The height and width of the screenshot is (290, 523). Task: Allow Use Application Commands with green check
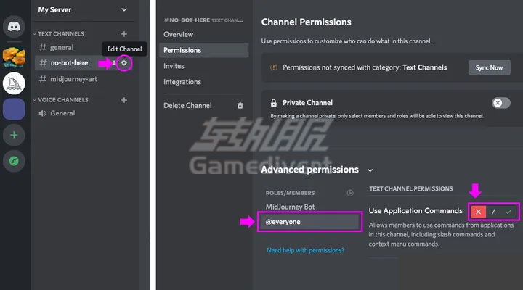pos(508,212)
